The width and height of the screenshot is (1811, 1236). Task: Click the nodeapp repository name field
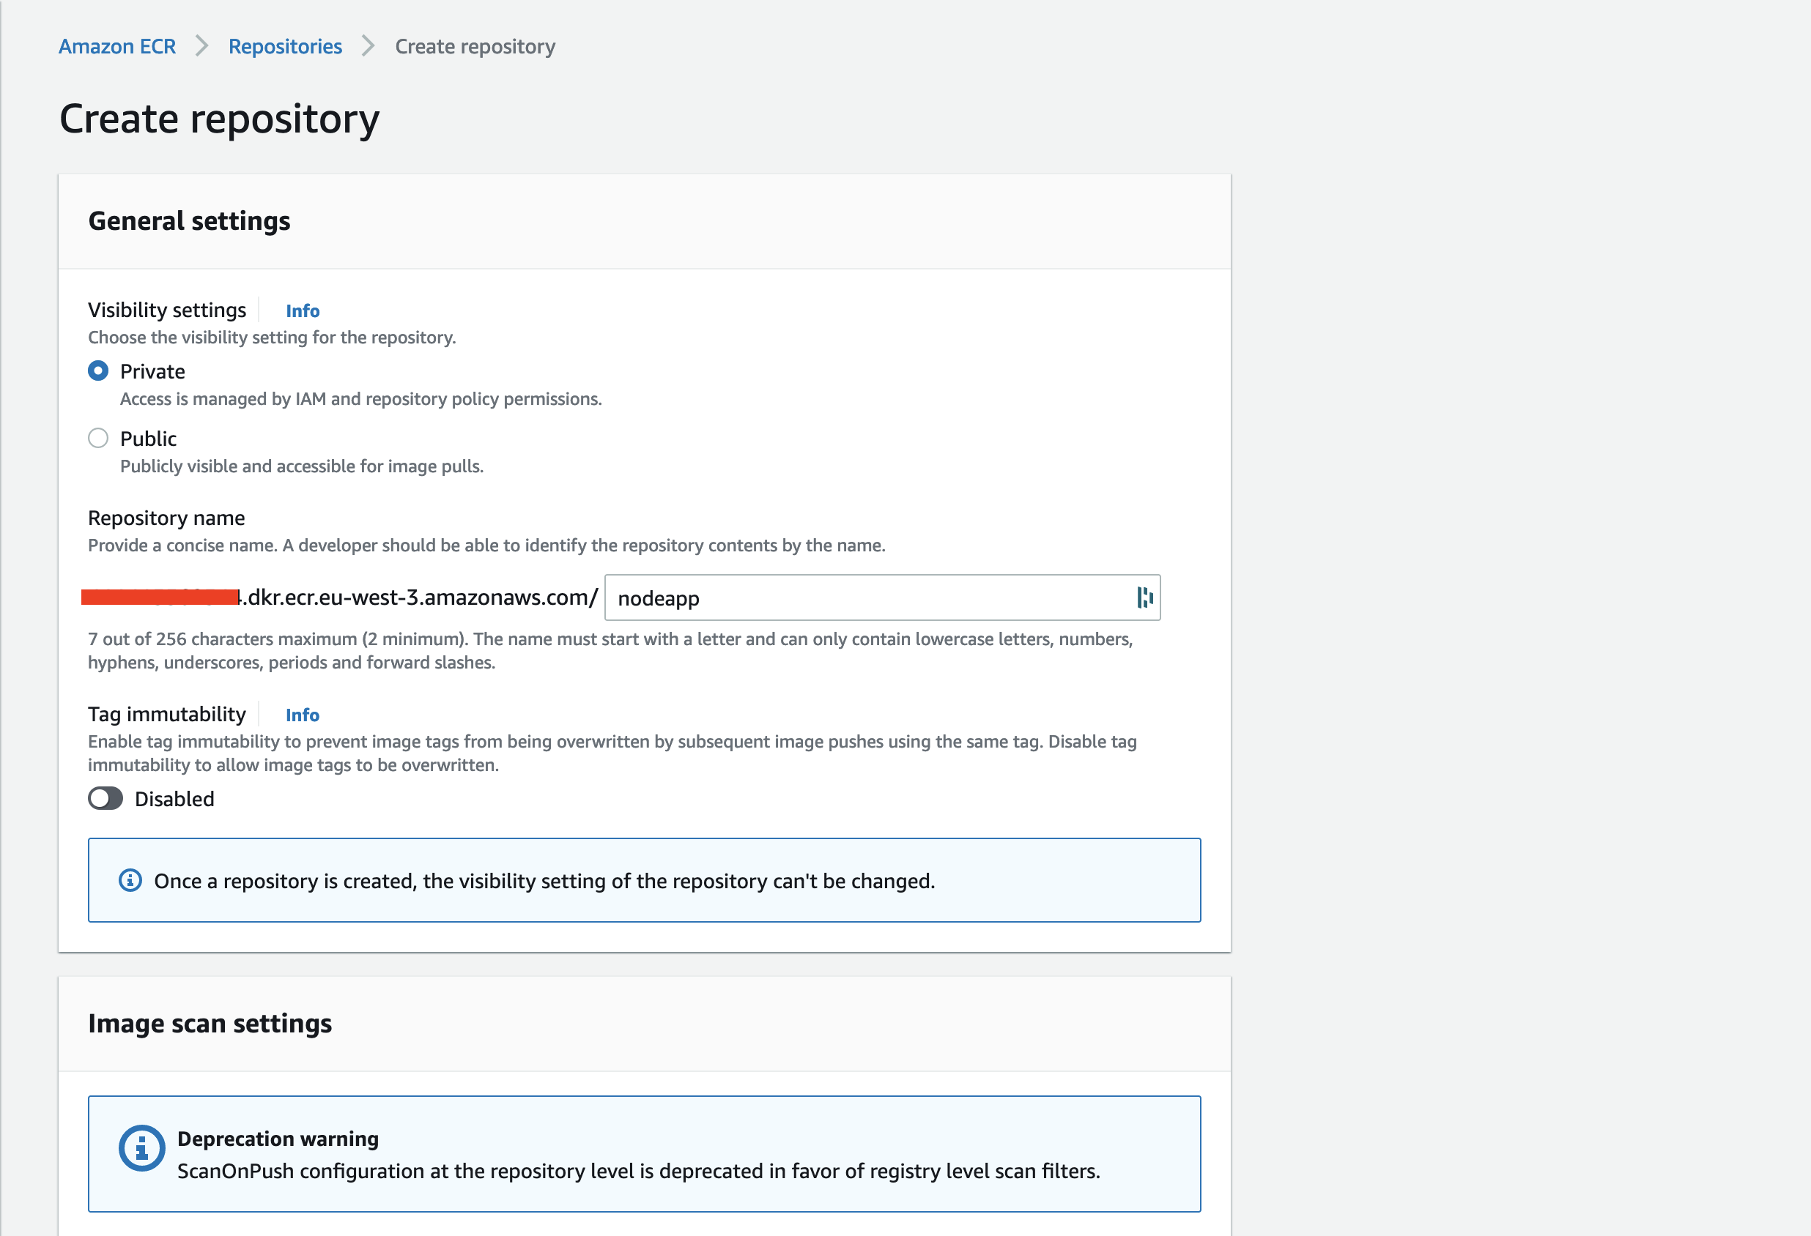tap(882, 597)
